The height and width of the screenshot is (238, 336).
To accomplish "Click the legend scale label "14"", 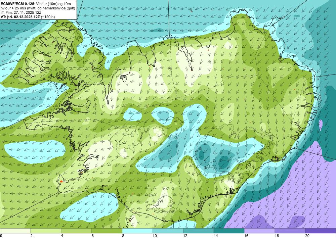I will pos(216,236).
